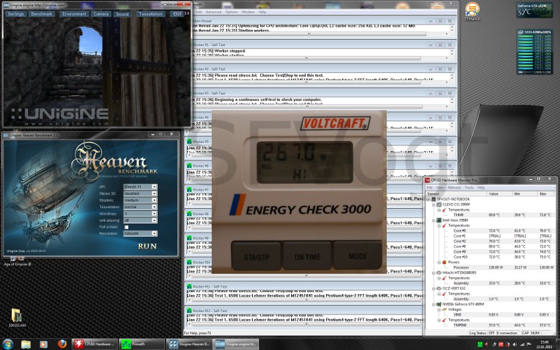The height and width of the screenshot is (350, 560).
Task: Open Firefox from the taskbar
Action: click(62, 344)
